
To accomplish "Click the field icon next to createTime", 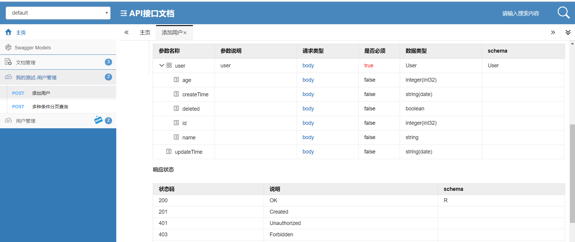I will (176, 94).
